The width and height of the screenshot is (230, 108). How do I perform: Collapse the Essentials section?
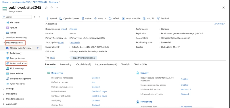(47, 24)
